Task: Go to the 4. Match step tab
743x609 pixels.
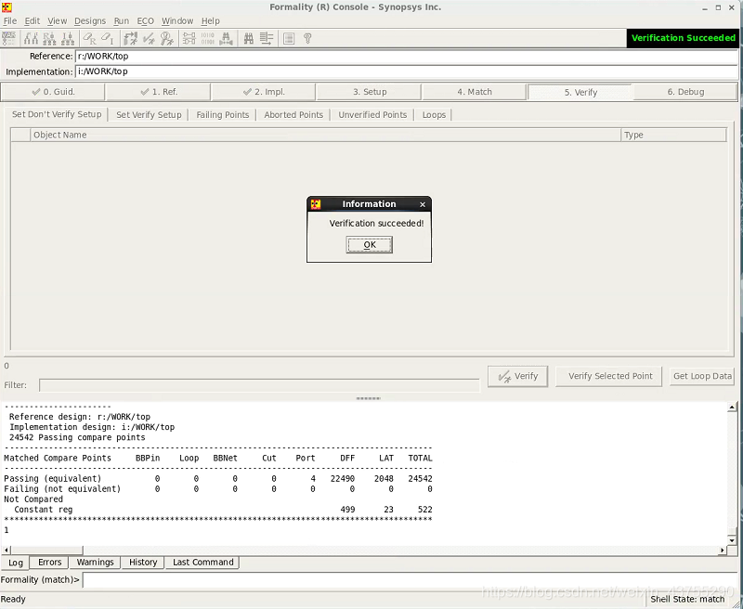Action: pyautogui.click(x=475, y=92)
